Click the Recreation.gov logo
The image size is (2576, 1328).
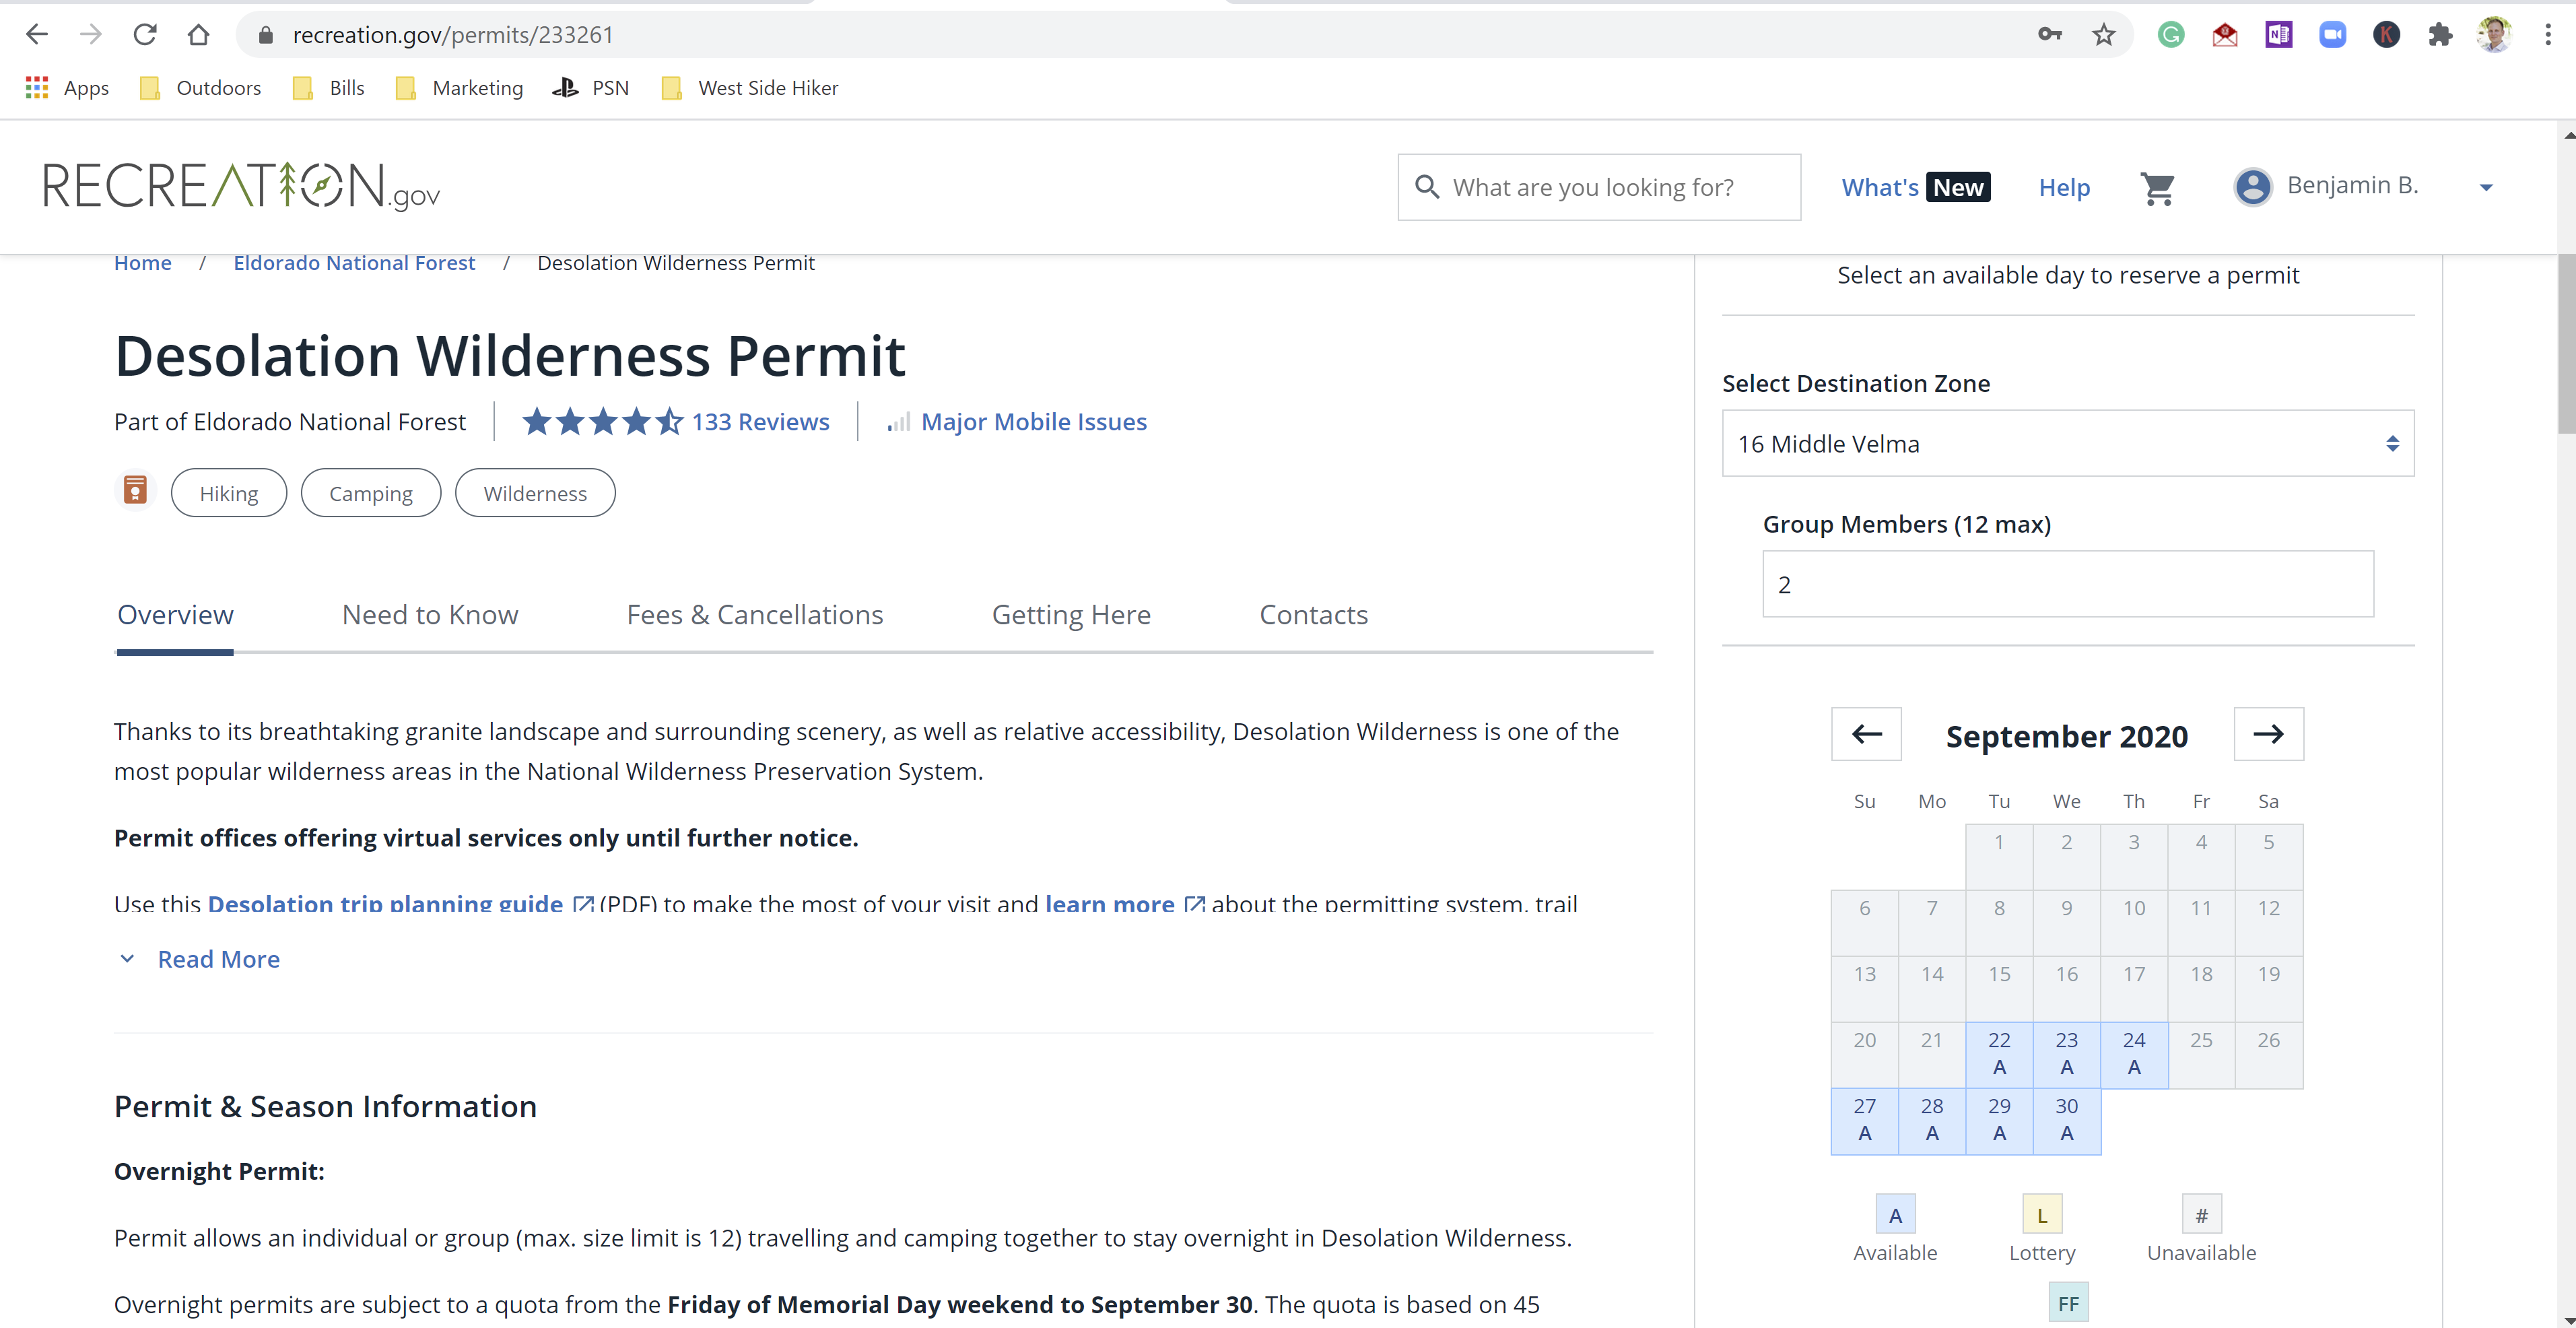(x=241, y=186)
